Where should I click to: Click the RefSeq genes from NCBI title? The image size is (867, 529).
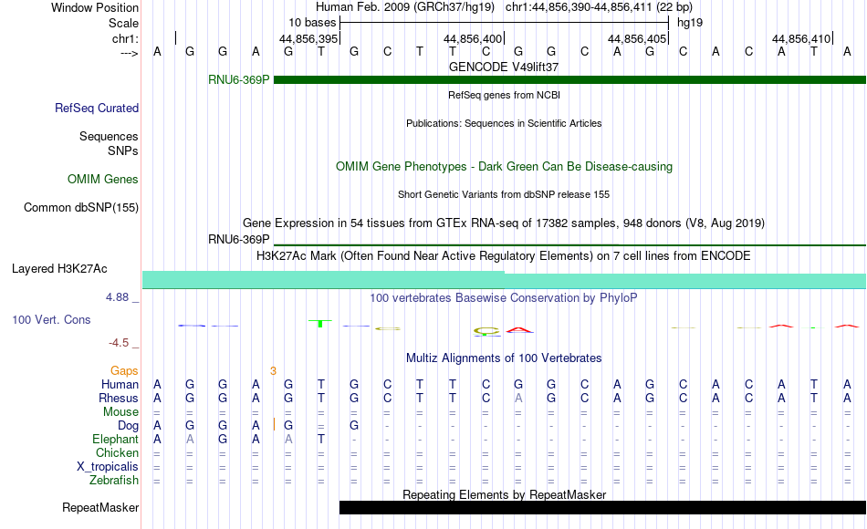(x=504, y=95)
